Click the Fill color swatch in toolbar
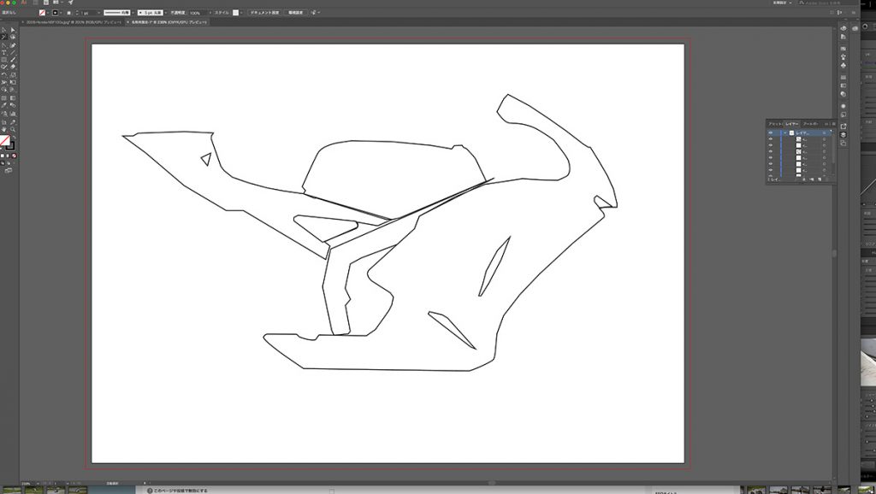Image resolution: width=876 pixels, height=494 pixels. pyautogui.click(x=4, y=140)
